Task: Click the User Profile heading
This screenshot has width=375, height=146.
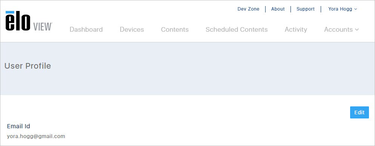Action: point(28,66)
